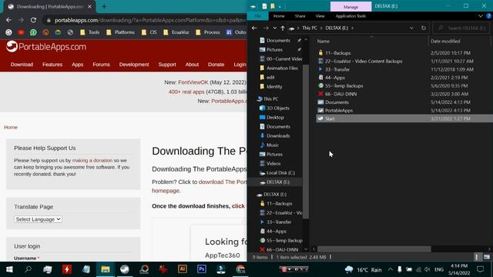This screenshot has height=277, width=493.
Task: Select the PortableApps folder in the list
Action: tap(339, 110)
